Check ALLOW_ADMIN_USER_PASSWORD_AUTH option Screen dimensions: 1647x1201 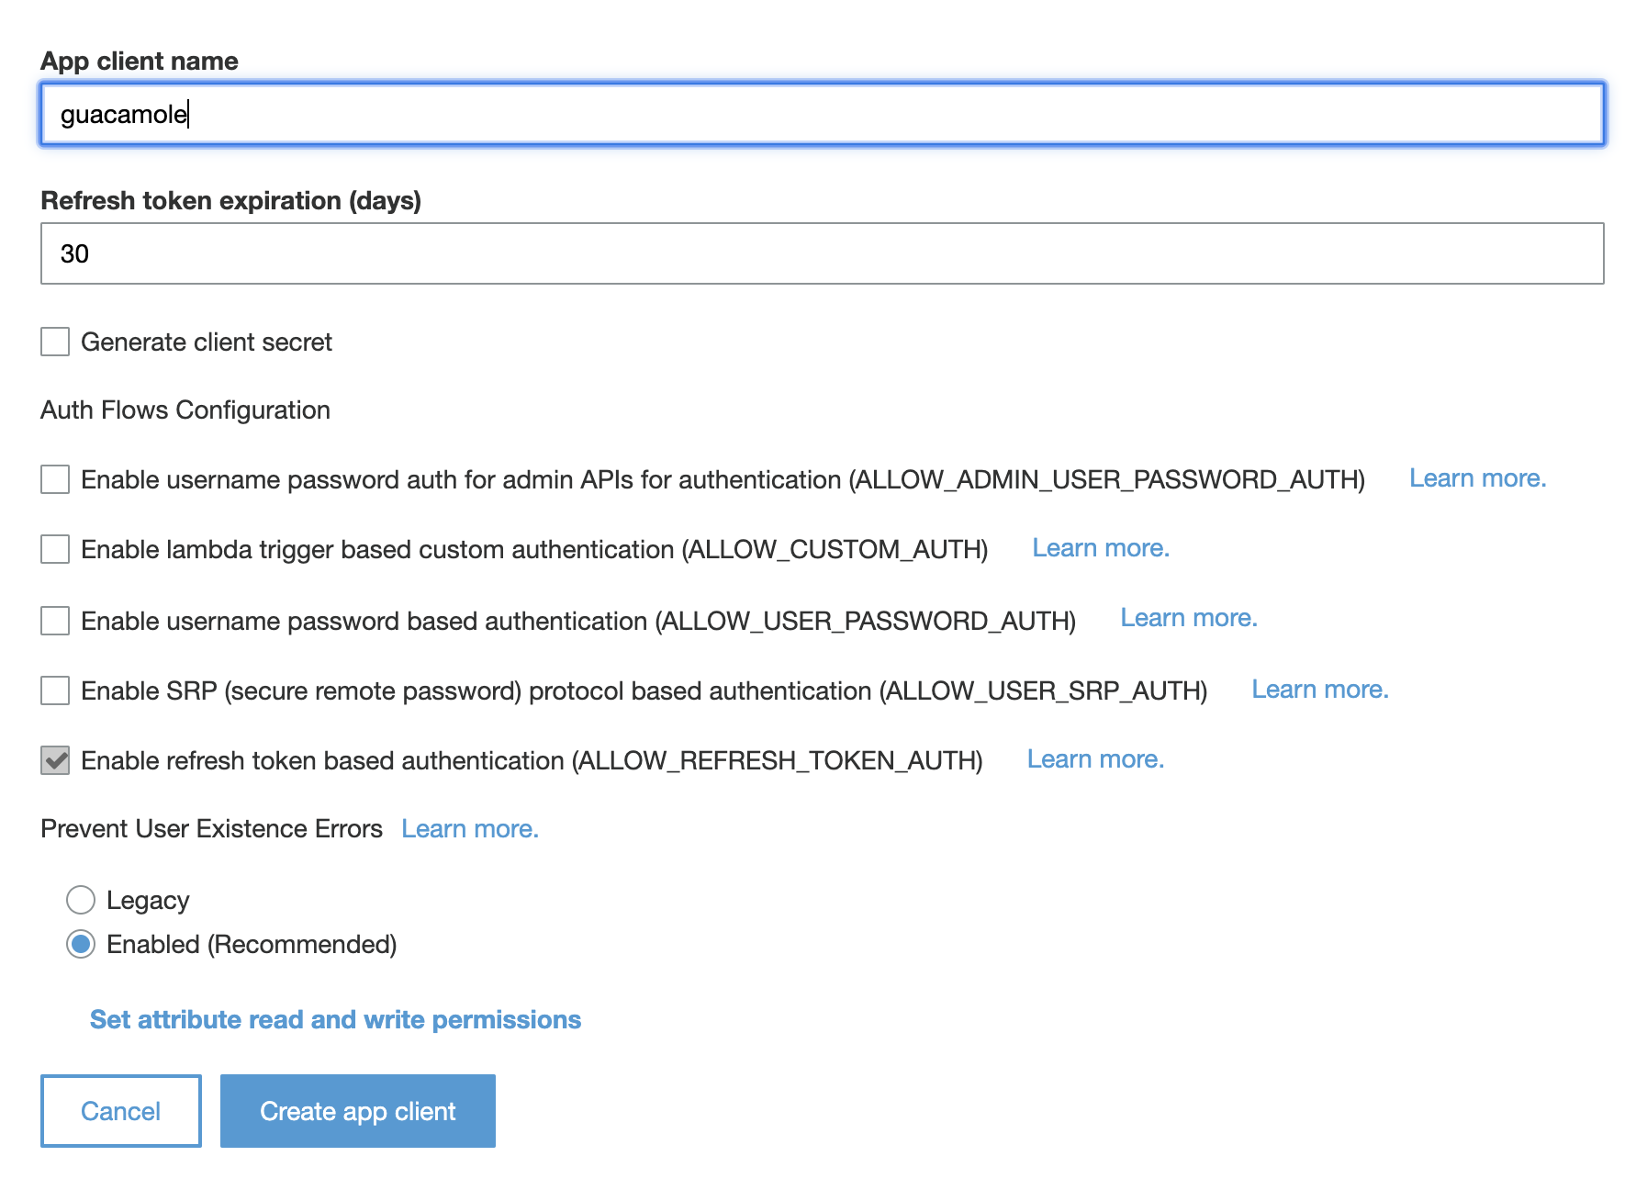click(55, 479)
